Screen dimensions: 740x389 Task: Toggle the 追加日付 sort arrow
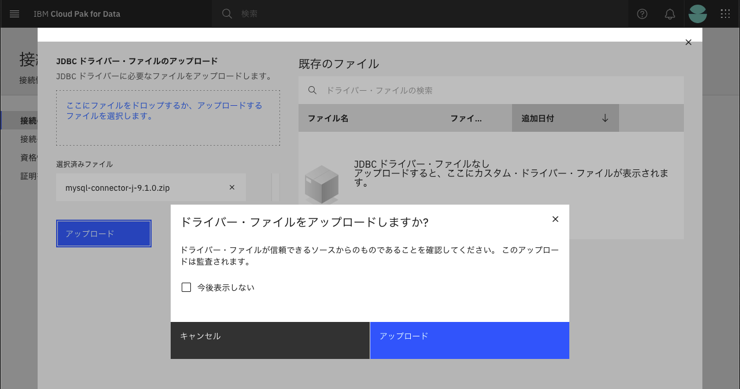pyautogui.click(x=605, y=117)
